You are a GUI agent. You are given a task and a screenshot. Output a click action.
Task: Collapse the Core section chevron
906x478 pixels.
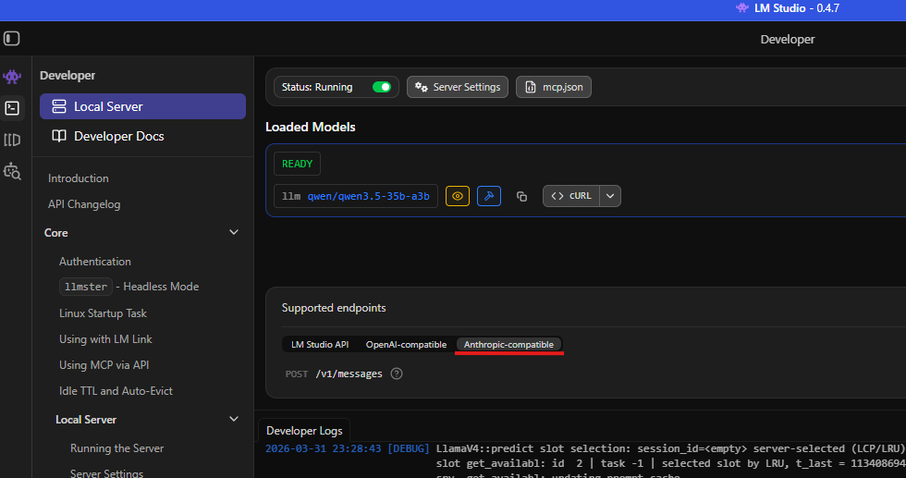point(233,232)
